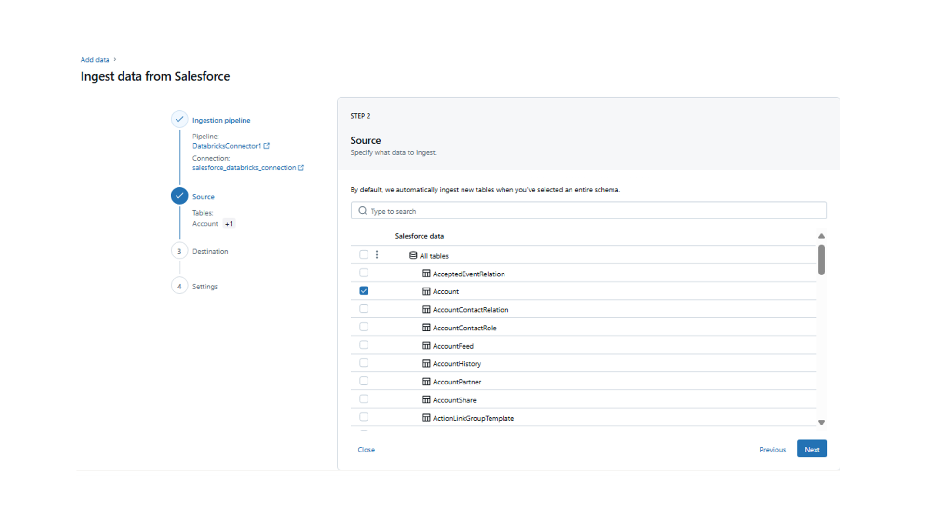Click the Account table icon

426,291
